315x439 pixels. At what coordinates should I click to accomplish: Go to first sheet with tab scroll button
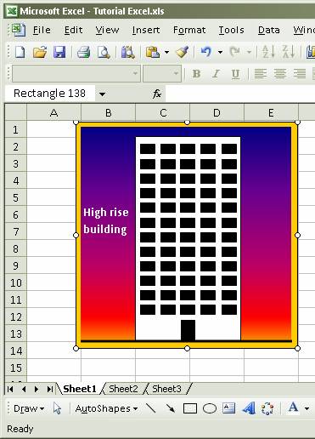(x=10, y=389)
